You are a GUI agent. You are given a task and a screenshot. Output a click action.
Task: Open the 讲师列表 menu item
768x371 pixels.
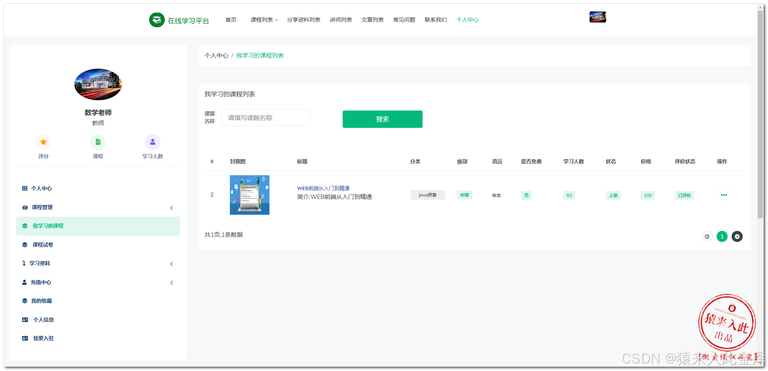[x=341, y=19]
